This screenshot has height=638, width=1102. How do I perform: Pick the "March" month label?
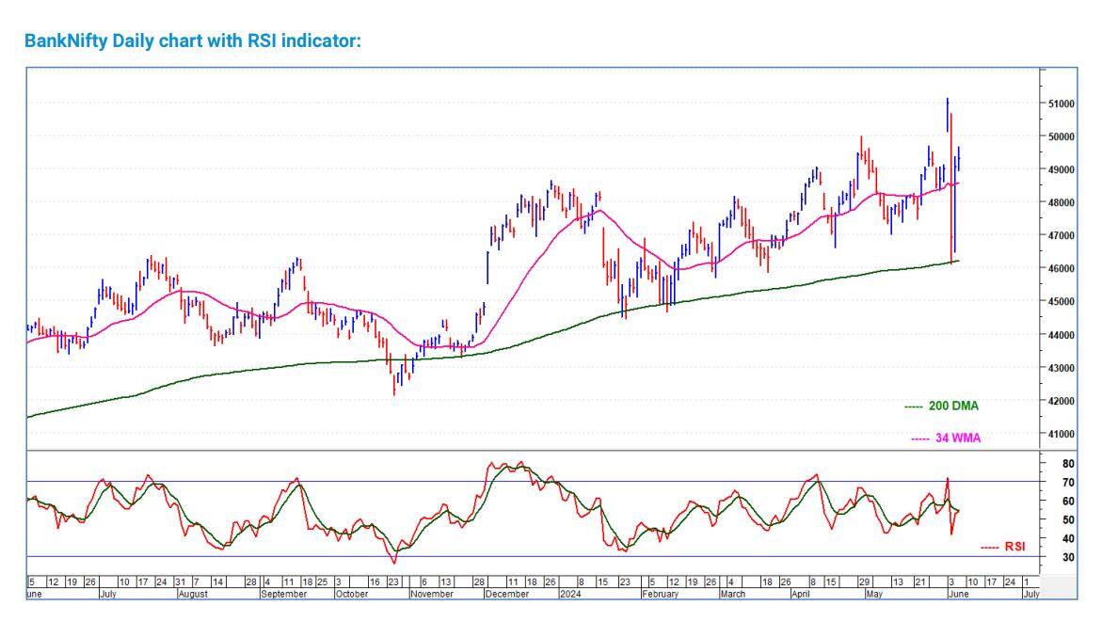click(732, 595)
